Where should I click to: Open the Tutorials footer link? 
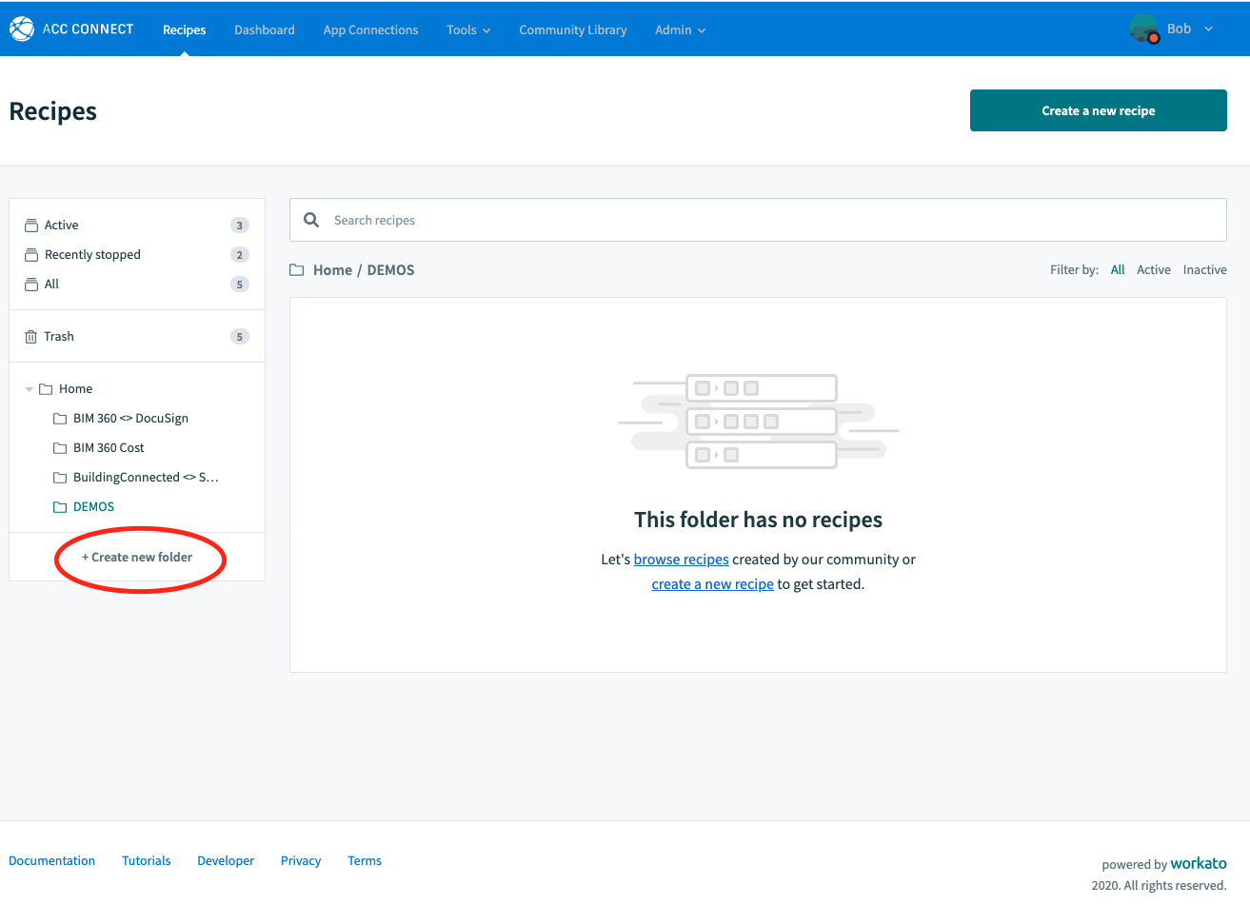point(146,861)
